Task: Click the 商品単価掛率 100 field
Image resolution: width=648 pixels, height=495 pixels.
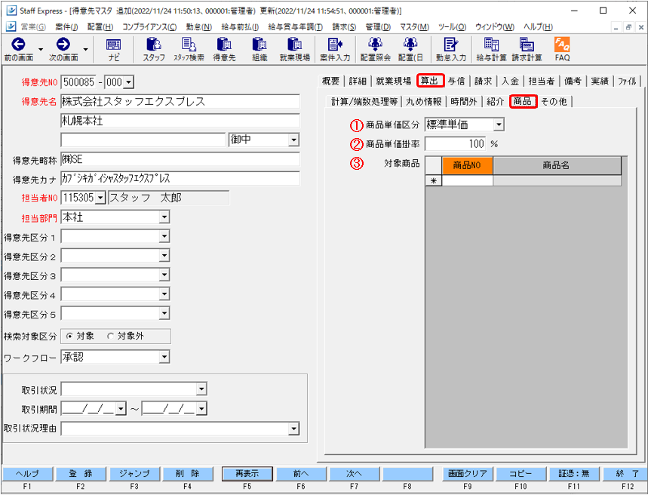Action: tap(456, 144)
